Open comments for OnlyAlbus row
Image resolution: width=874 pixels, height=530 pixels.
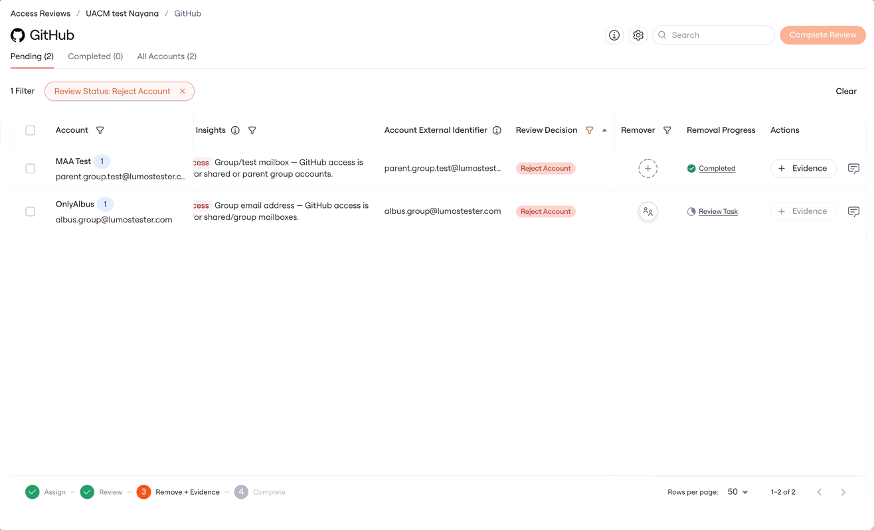click(x=854, y=211)
